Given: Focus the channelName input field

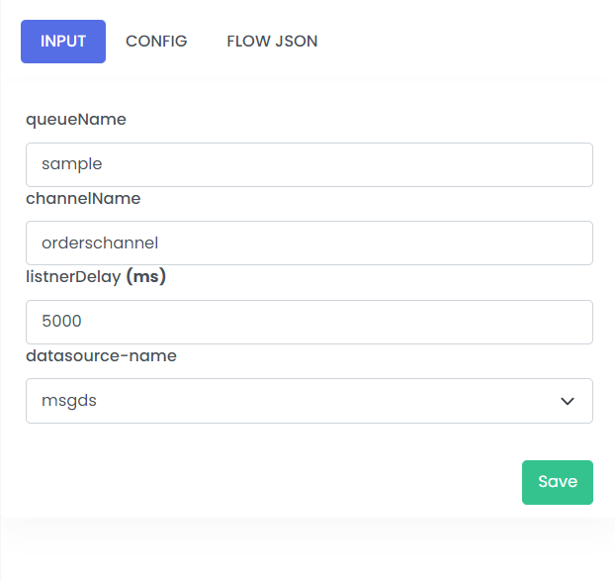Looking at the screenshot, I should [309, 242].
